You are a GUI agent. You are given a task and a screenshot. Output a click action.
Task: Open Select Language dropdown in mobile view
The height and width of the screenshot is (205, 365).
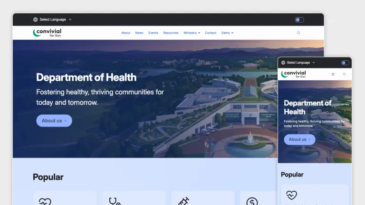pyautogui.click(x=298, y=63)
